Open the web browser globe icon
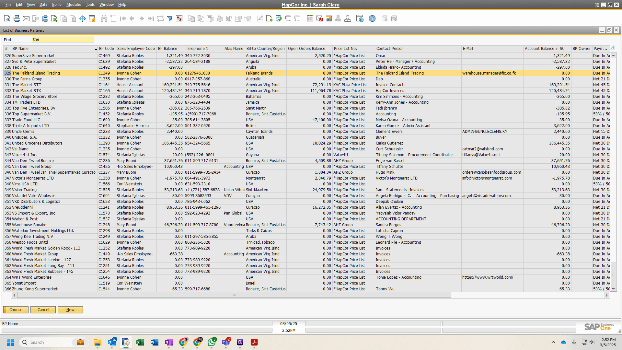Viewport: 622px width, 350px height. [x=360, y=18]
